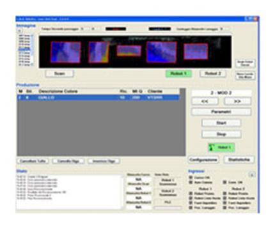Open the Parametri dialog
Screen dimensions: 275x230
(x=221, y=112)
